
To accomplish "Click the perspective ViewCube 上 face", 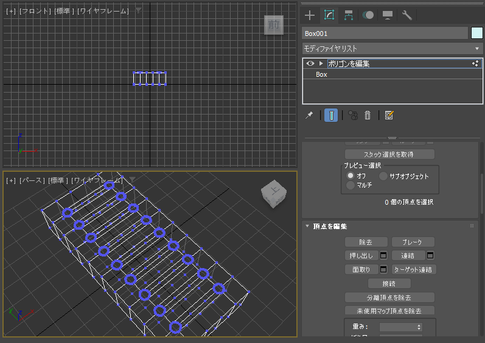I will (x=274, y=190).
